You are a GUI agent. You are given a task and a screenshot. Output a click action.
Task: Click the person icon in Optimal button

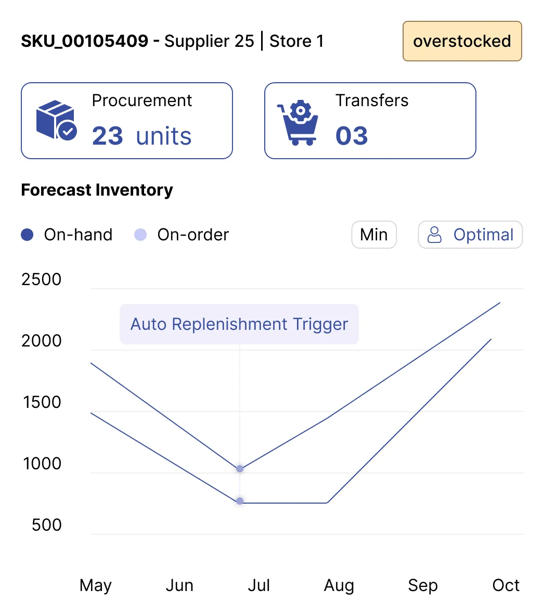coord(434,235)
